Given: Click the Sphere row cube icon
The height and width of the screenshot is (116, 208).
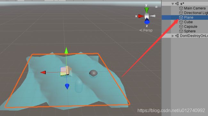Looking at the screenshot, I should tap(181, 31).
